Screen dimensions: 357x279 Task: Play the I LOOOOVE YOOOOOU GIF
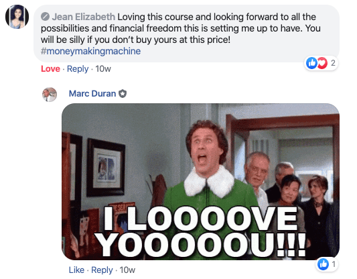pyautogui.click(x=200, y=182)
